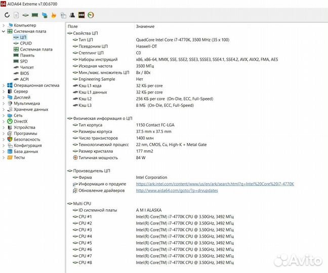328x273 pixels.
Task: Select DirectX in the sidebar
Action: point(20,121)
